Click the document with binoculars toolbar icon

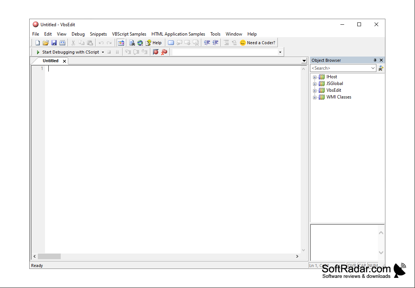(132, 43)
